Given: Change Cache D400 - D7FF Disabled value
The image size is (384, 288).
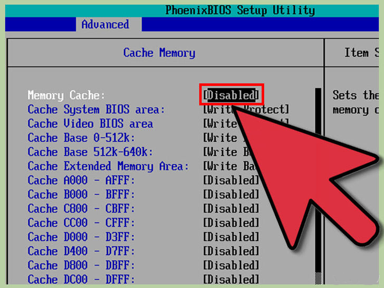Looking at the screenshot, I should tap(231, 251).
